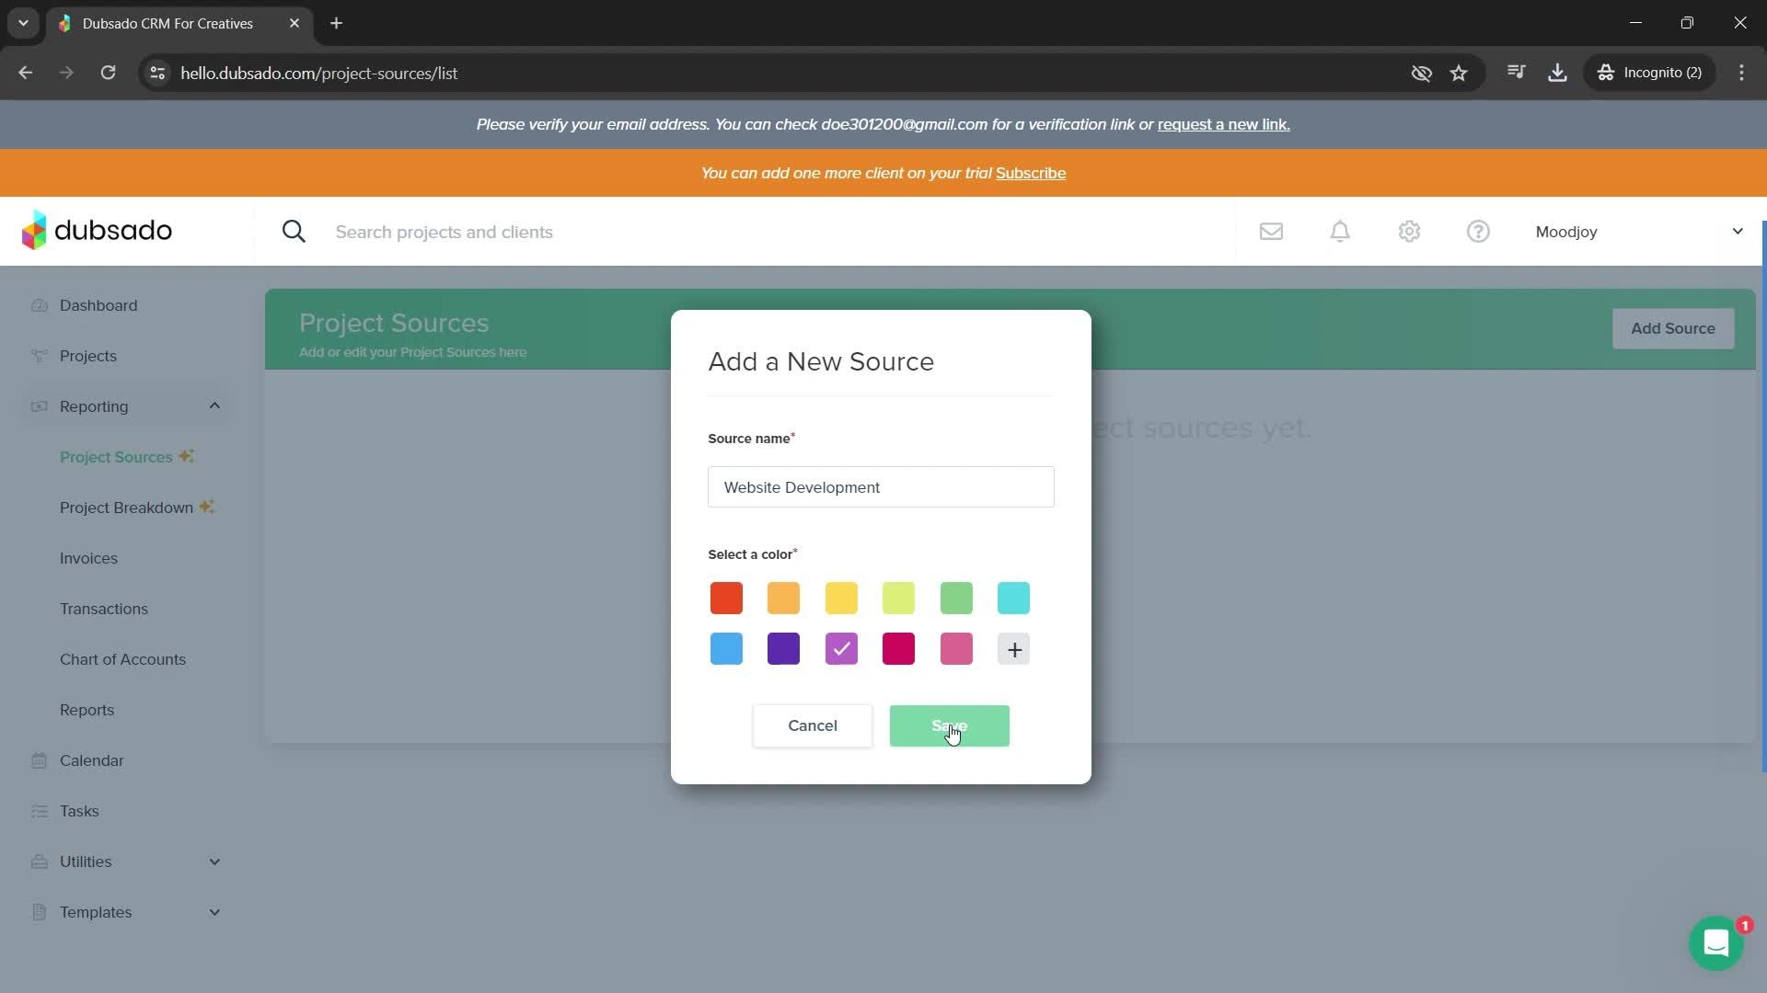Cancel adding the new source
The width and height of the screenshot is (1767, 993).
pos(813,725)
